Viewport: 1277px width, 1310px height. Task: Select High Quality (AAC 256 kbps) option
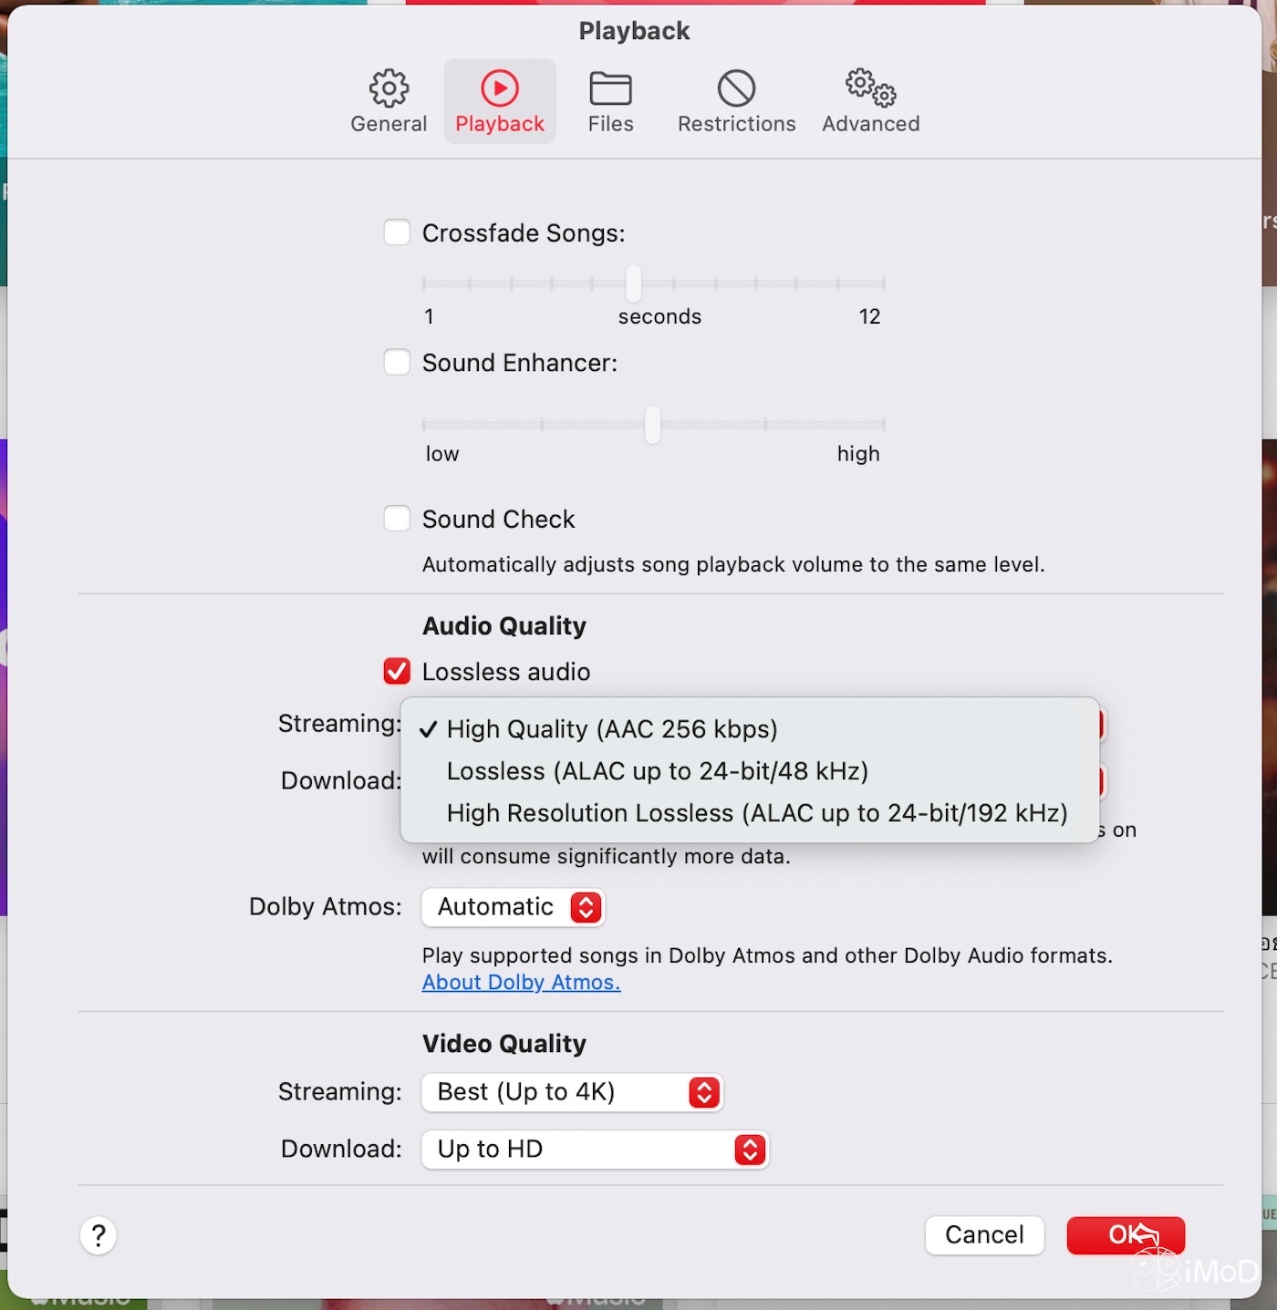(611, 729)
